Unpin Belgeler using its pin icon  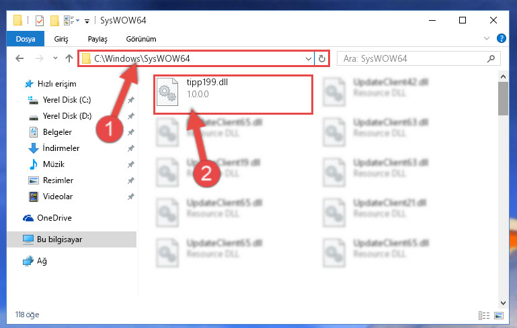tap(131, 132)
